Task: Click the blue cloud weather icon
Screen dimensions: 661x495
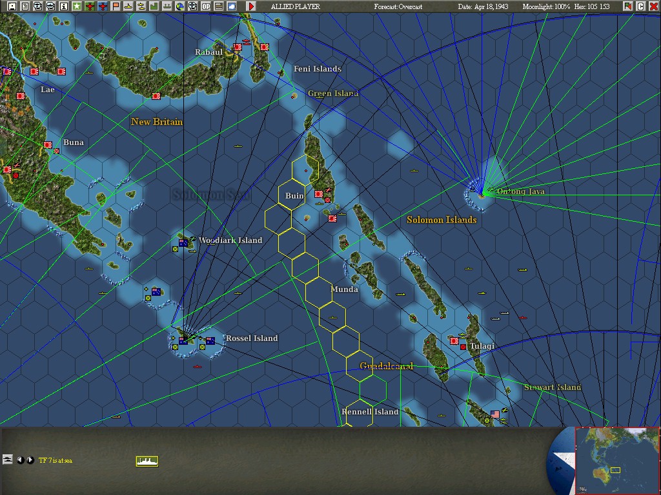Action: [232, 6]
